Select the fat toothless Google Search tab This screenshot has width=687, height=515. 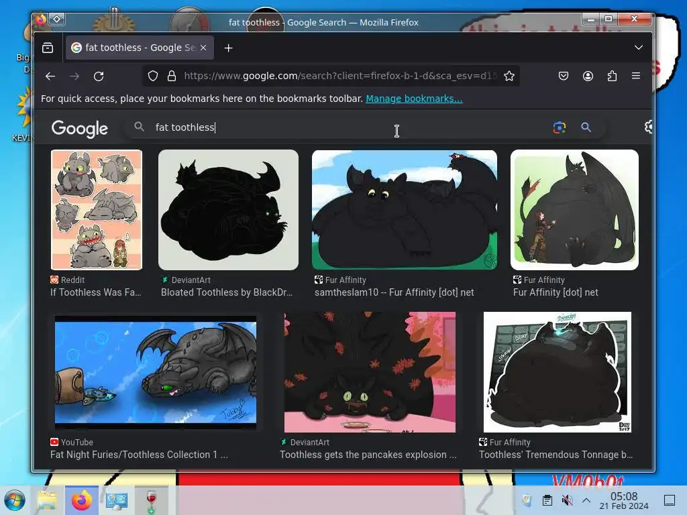[140, 48]
